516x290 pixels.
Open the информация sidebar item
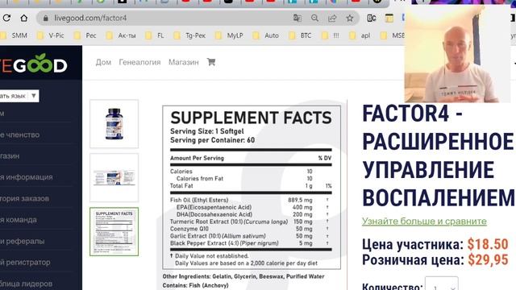point(27,177)
